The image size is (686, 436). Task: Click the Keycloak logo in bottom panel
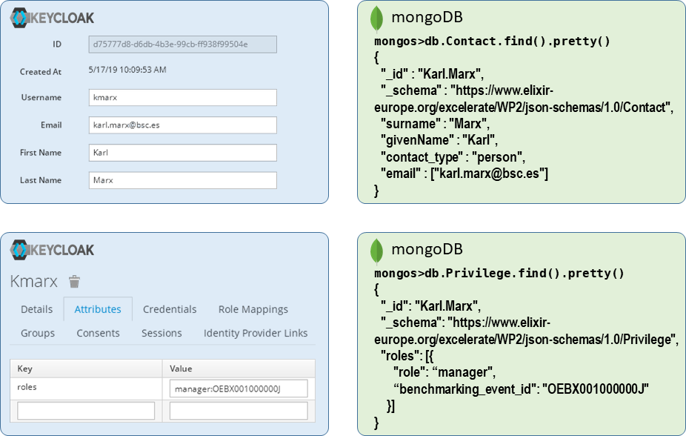pyautogui.click(x=52, y=250)
